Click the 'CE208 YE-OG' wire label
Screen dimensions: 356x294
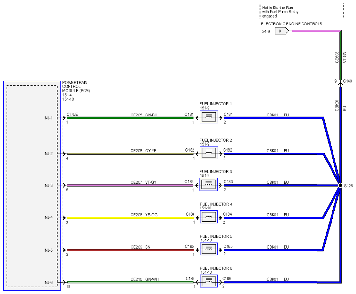144,215
